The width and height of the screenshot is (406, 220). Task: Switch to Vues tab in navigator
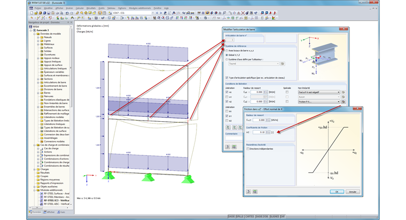point(61,212)
